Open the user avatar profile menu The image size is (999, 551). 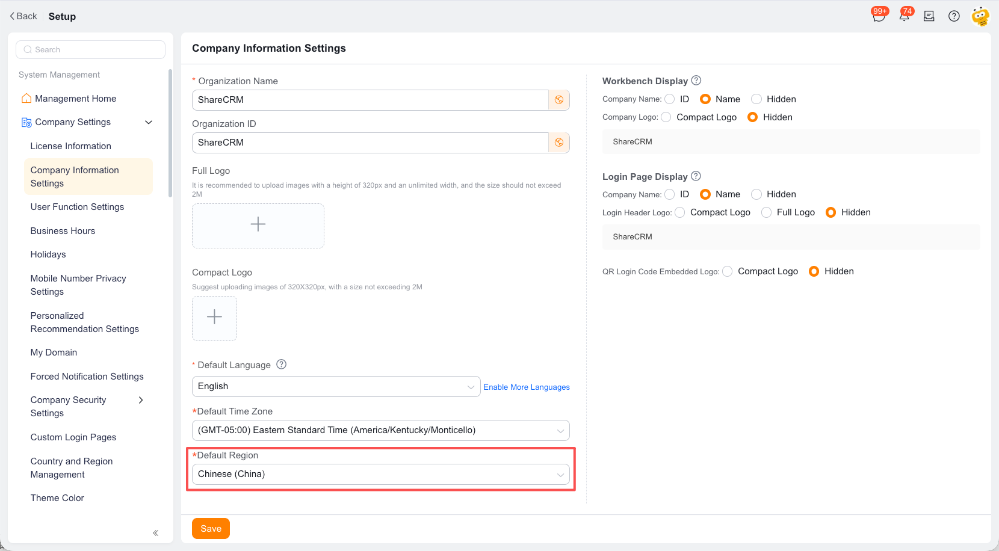[980, 16]
